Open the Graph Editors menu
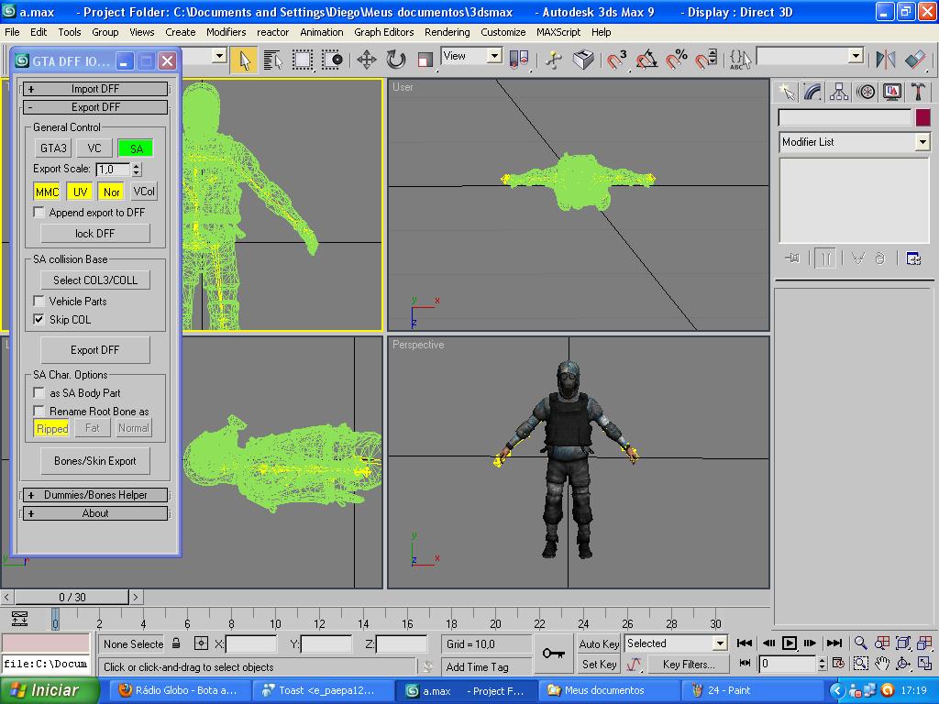 [x=383, y=32]
